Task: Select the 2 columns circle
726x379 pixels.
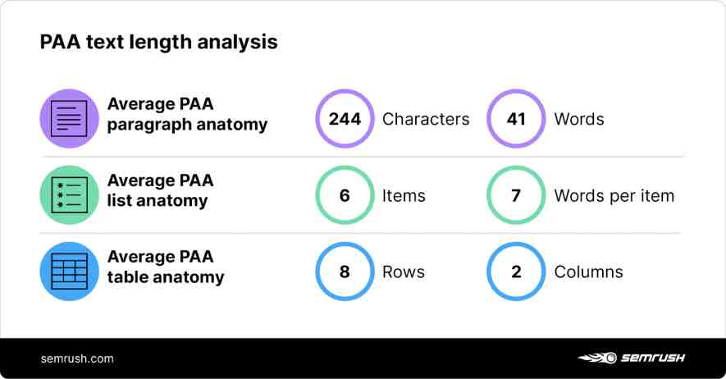Action: point(516,272)
